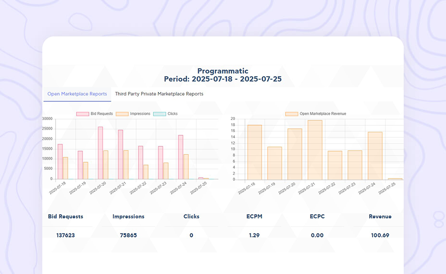The image size is (446, 274).
Task: Click the Impressions column header in table
Action: (128, 216)
